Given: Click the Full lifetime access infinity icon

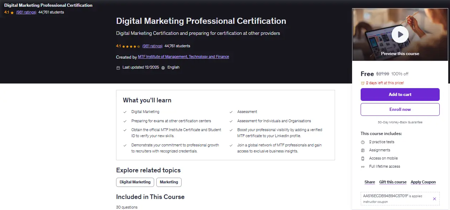Looking at the screenshot, I should [x=363, y=167].
